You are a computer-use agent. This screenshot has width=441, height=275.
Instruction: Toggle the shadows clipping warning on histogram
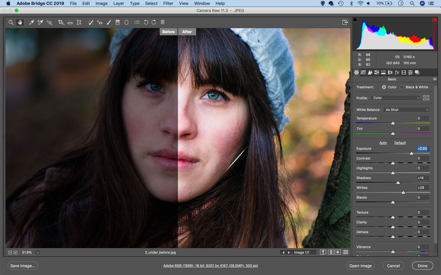[x=355, y=20]
